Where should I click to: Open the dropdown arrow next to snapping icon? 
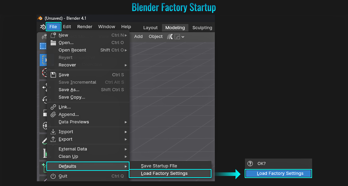(183, 37)
